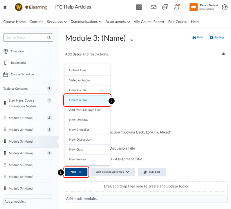The width and height of the screenshot is (231, 209).
Task: Click the Bulk Edit button
Action: 151,172
